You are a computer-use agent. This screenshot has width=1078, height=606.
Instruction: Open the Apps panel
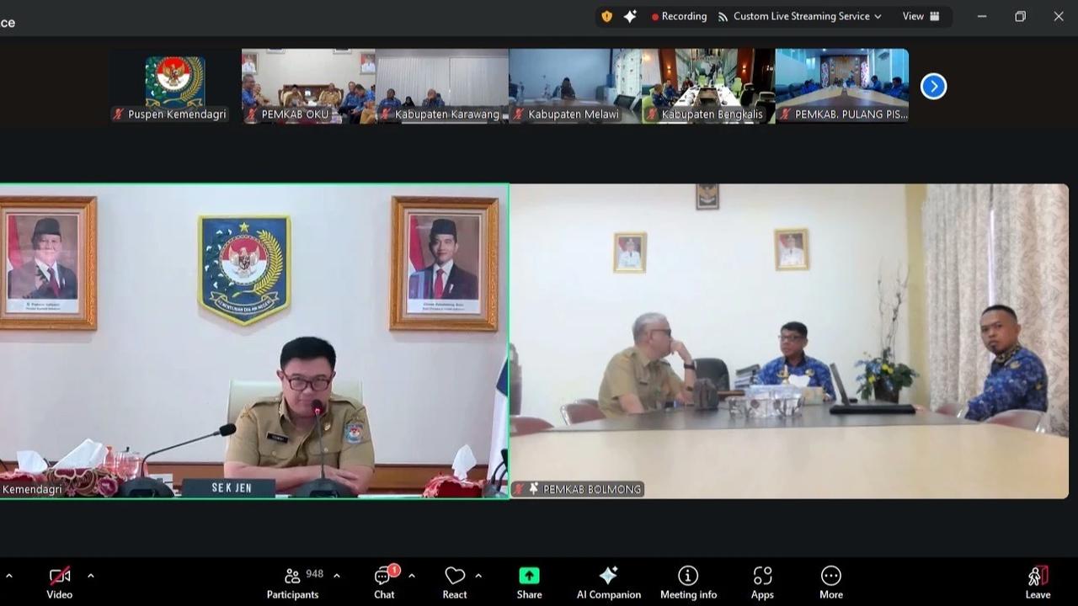coord(762,582)
